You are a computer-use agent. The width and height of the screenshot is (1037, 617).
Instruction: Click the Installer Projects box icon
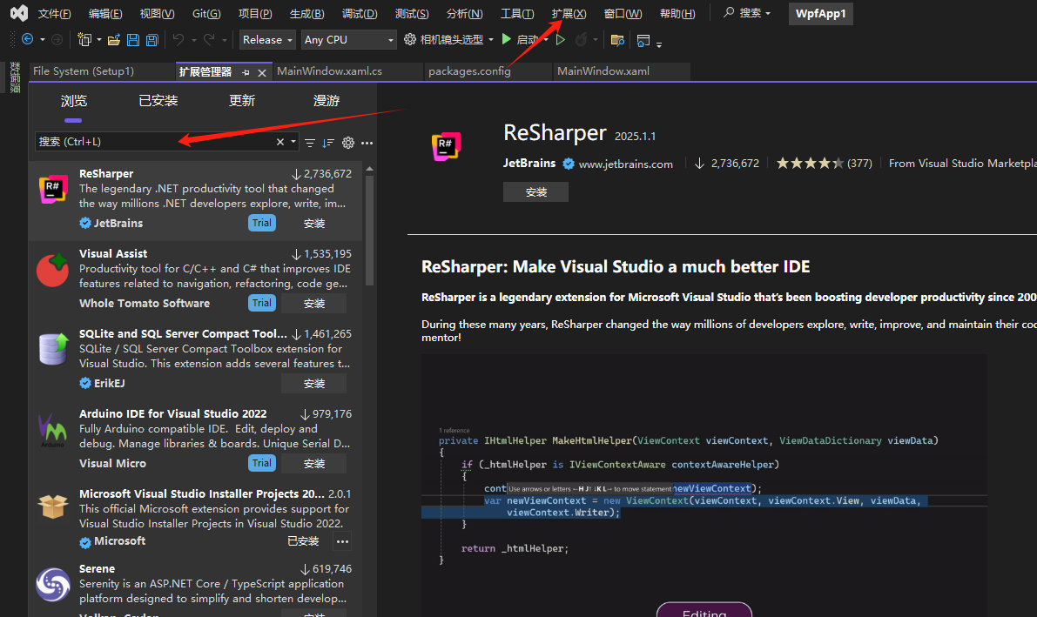[x=53, y=507]
